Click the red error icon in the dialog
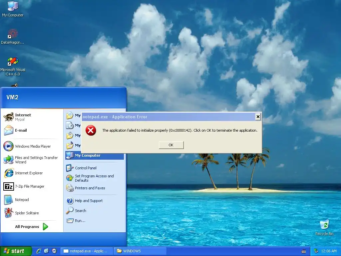Screen dimensions: 341x256 91,130
